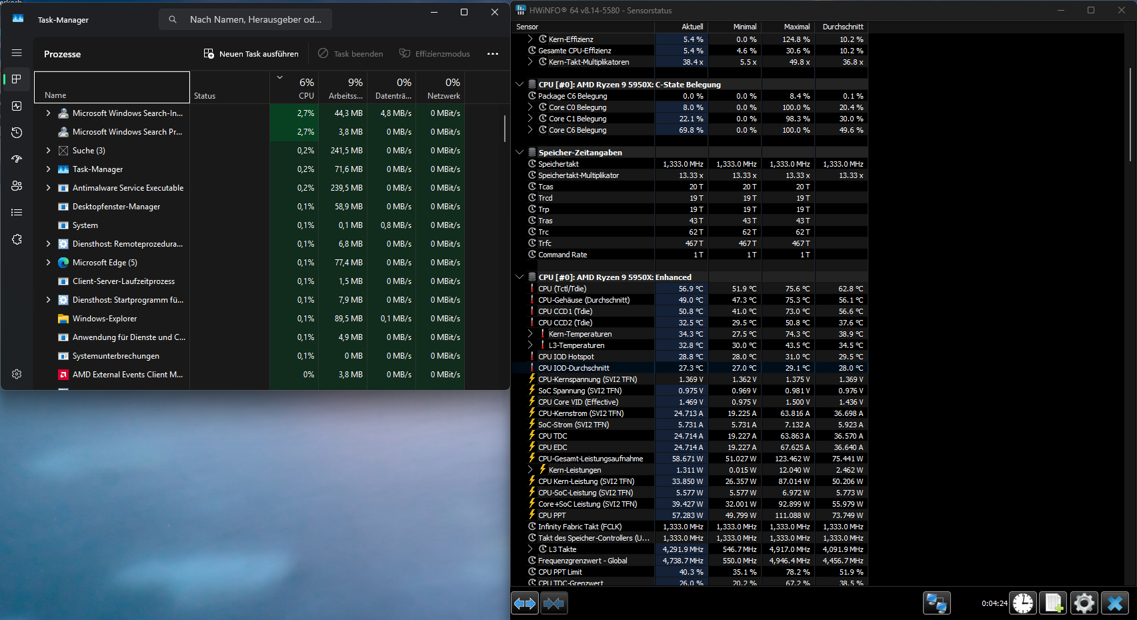Open Details icon in Task Manager sidebar

pos(17,213)
